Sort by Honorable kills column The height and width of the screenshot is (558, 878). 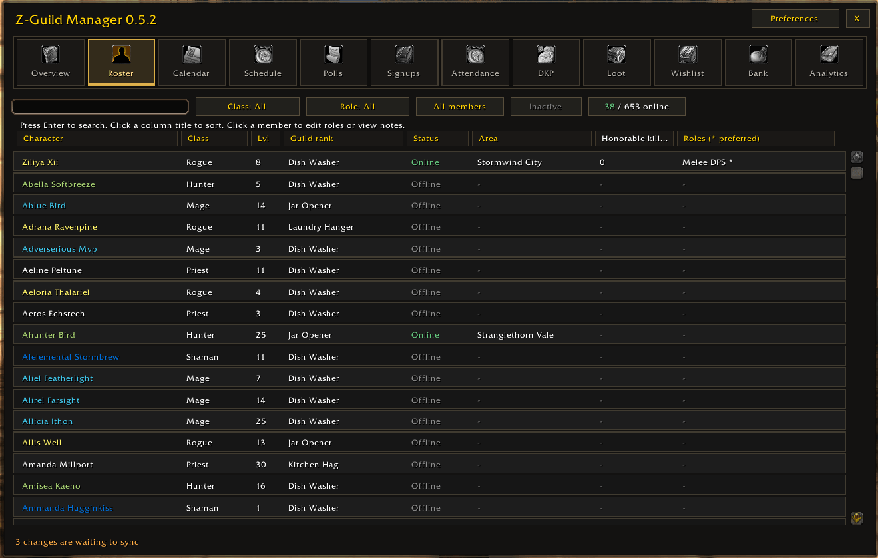coord(634,139)
